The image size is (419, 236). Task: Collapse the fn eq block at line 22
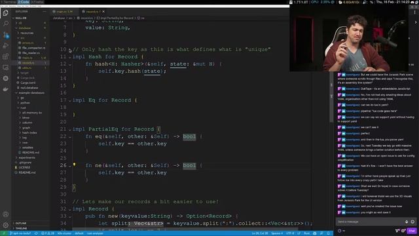pyautogui.click(x=70, y=137)
